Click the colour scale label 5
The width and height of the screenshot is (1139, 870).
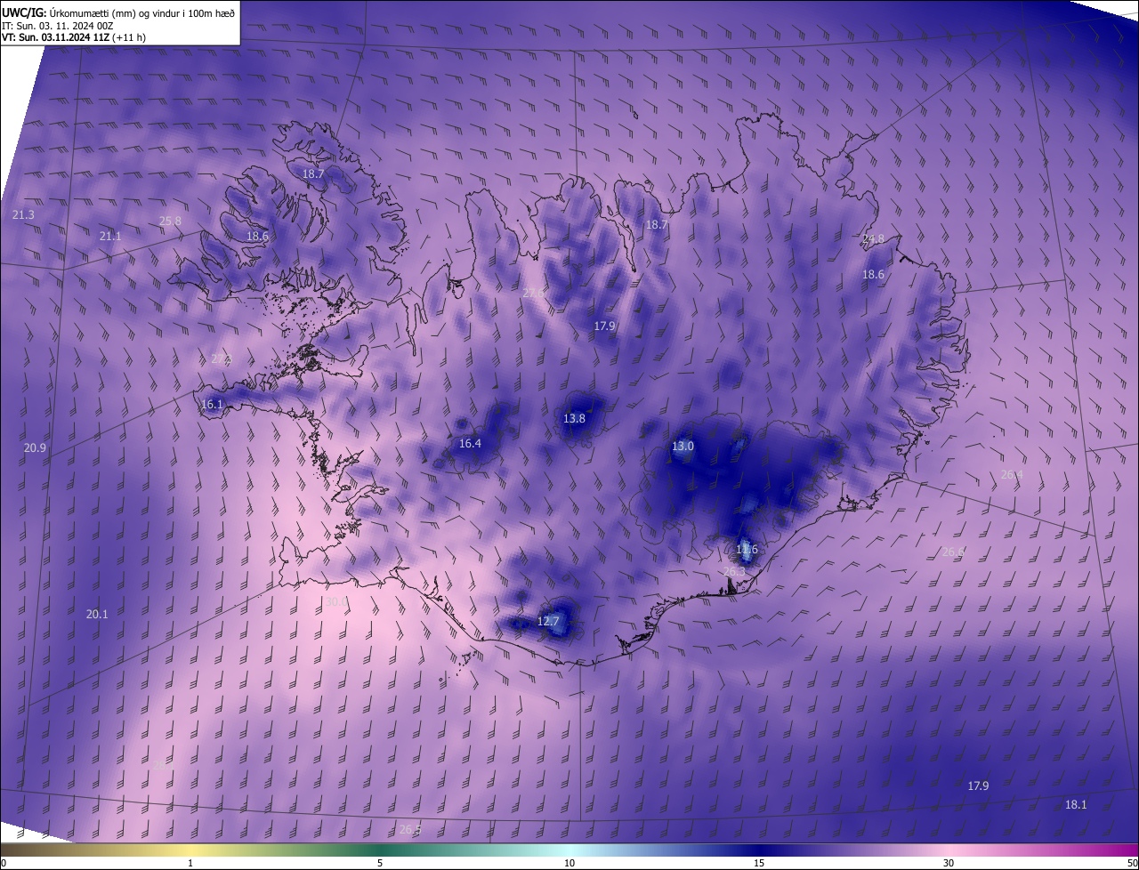pyautogui.click(x=380, y=863)
